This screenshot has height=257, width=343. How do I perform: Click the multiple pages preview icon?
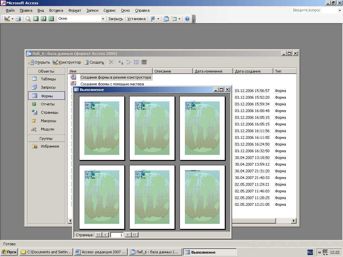pyautogui.click(x=51, y=19)
